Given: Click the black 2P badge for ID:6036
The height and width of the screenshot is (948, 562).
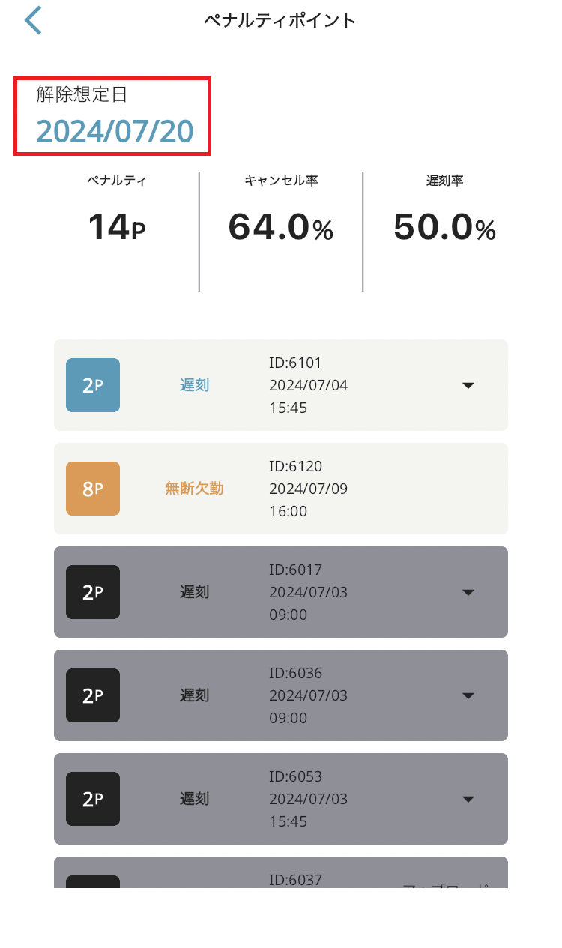Looking at the screenshot, I should (x=93, y=695).
